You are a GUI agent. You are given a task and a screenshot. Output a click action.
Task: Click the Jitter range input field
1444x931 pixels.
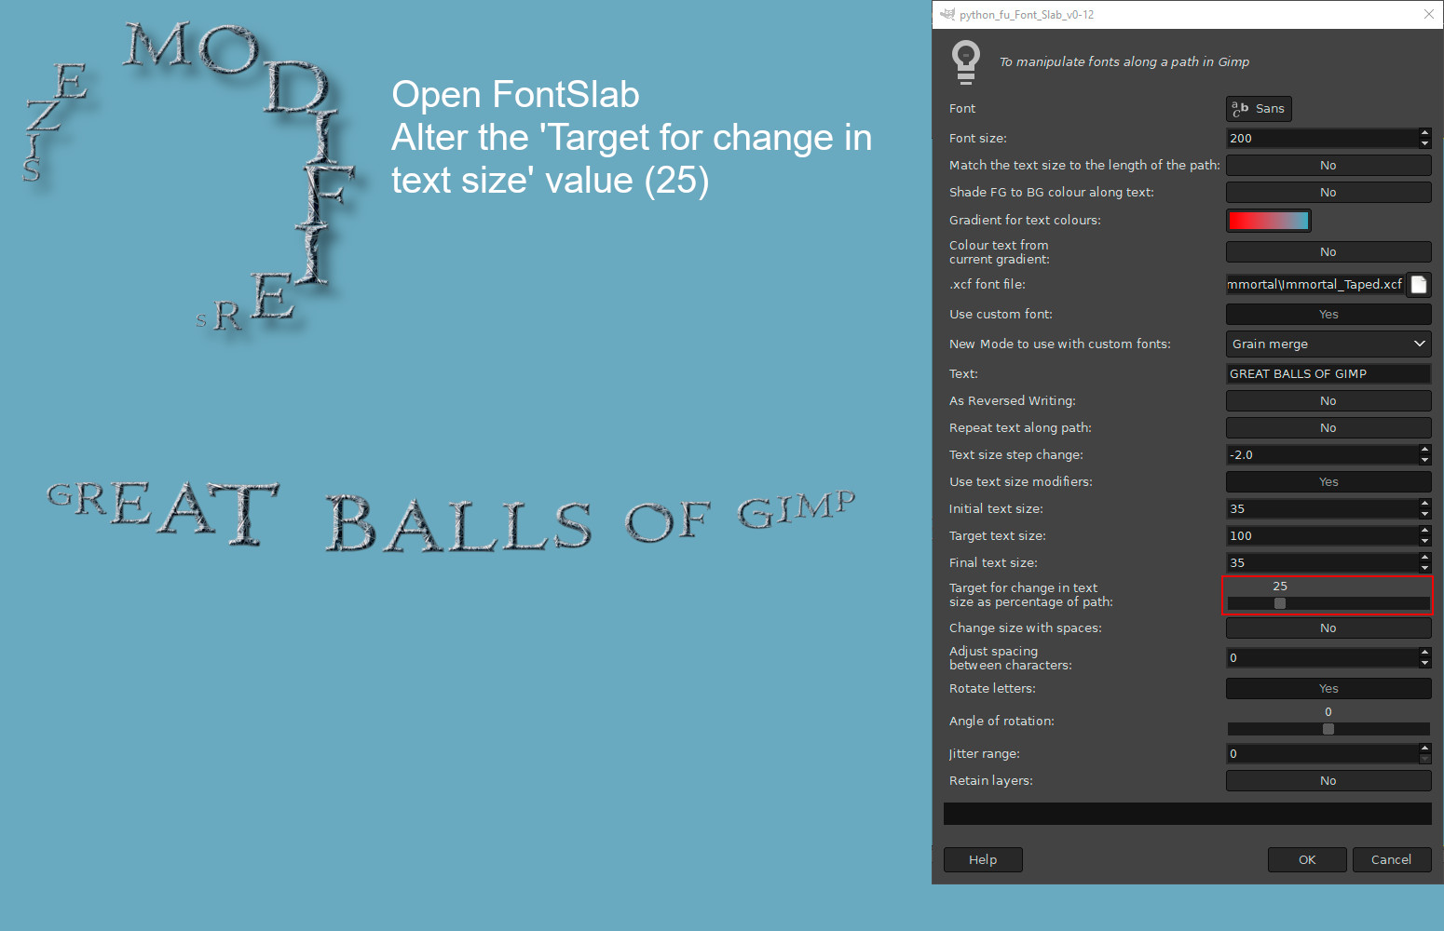pos(1322,754)
